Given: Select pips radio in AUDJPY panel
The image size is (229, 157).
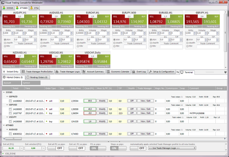Looking at the screenshot, I should pos(5,39).
